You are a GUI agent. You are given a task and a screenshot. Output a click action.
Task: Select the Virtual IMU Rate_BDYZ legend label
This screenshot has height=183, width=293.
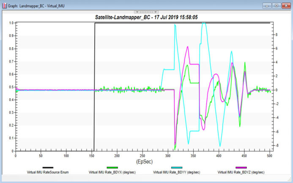[241, 172]
